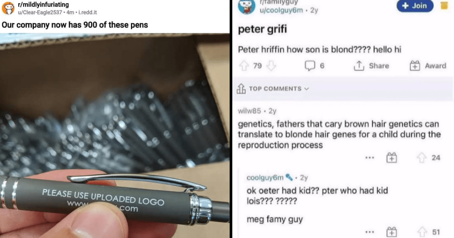
Task: Open u/coolguy6m profile from post header
Action: pyautogui.click(x=281, y=11)
